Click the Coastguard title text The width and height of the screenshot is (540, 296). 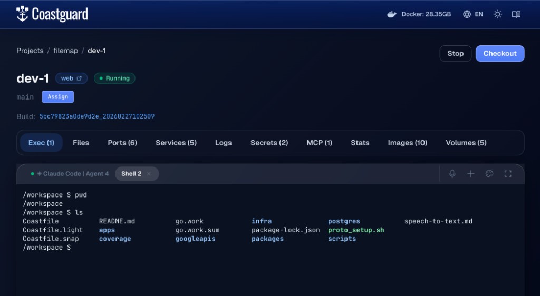60,14
